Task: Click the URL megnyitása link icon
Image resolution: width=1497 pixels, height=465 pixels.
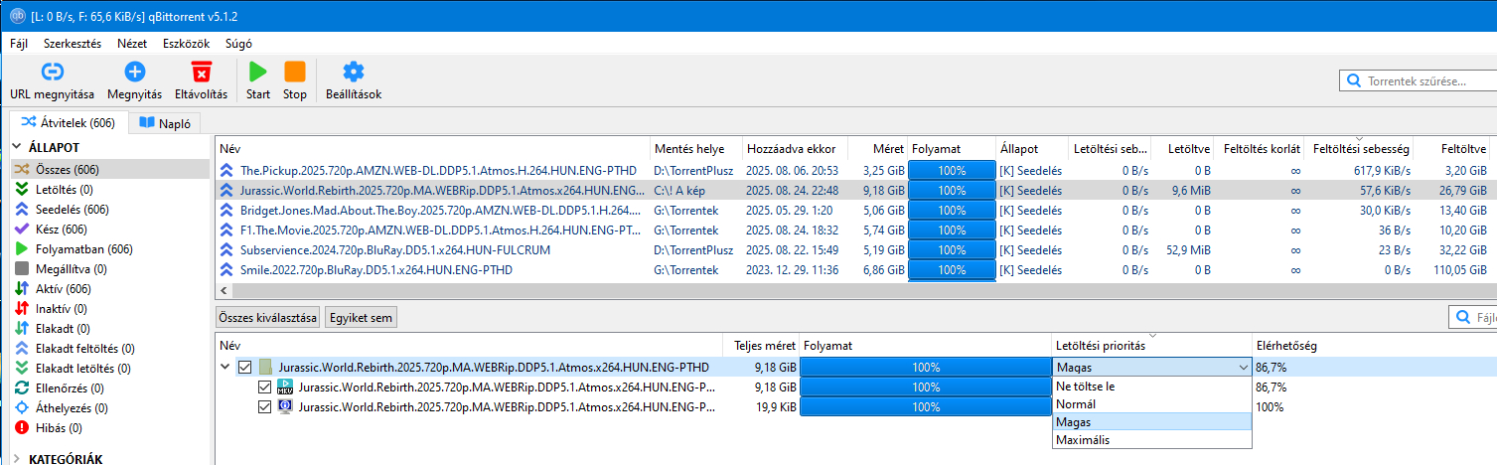Action: [x=52, y=72]
